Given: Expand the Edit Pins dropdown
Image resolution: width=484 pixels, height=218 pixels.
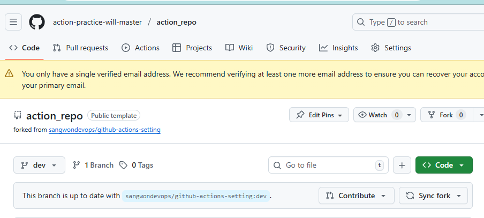Looking at the screenshot, I should tap(319, 115).
